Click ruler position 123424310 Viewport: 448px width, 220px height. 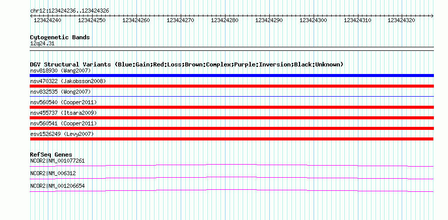coord(357,20)
